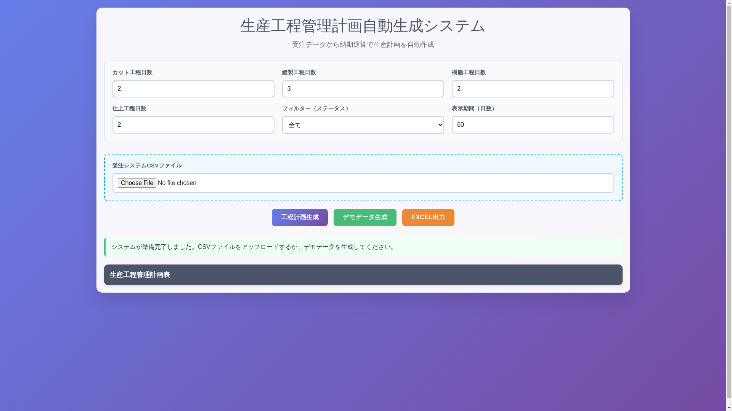Click the subtitle 受注データから納期逆算で生産計画を自動作成
The image size is (732, 411).
click(363, 45)
